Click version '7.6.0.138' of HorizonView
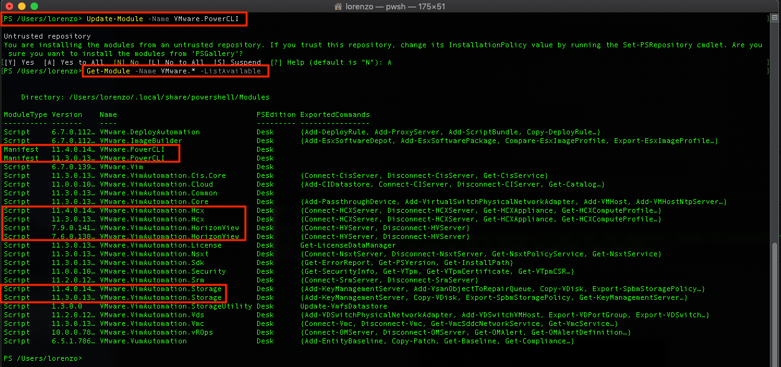Screen dimensions: 781x367 point(73,236)
